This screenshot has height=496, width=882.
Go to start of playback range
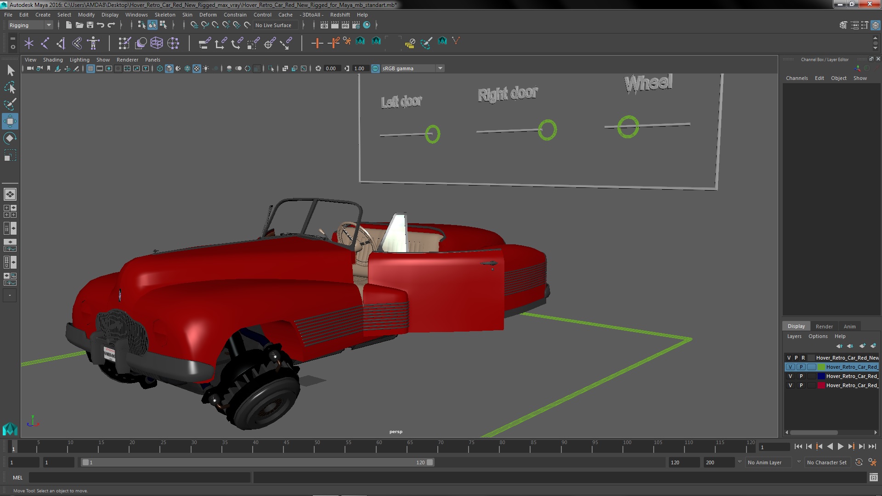coord(798,446)
